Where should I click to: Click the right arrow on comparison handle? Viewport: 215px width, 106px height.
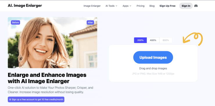(x=55, y=43)
